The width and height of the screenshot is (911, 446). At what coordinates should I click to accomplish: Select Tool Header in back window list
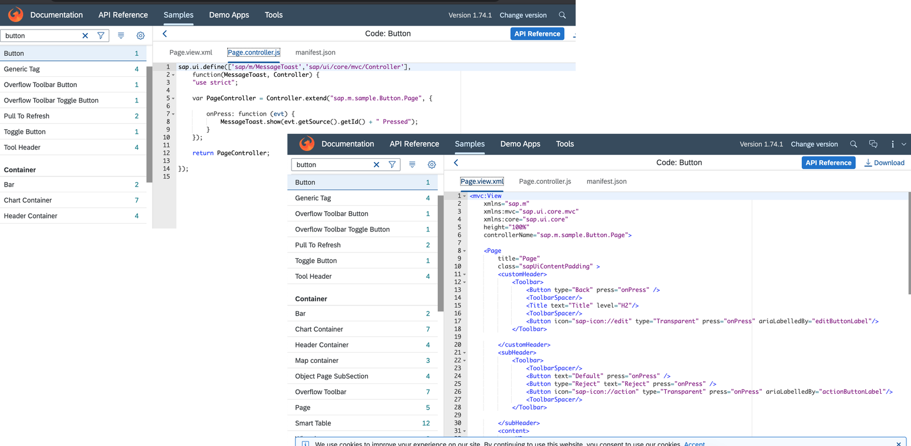tap(73, 147)
